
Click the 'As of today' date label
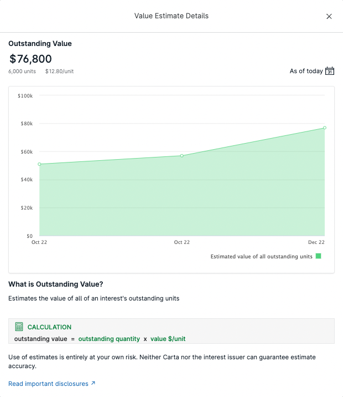pyautogui.click(x=306, y=71)
